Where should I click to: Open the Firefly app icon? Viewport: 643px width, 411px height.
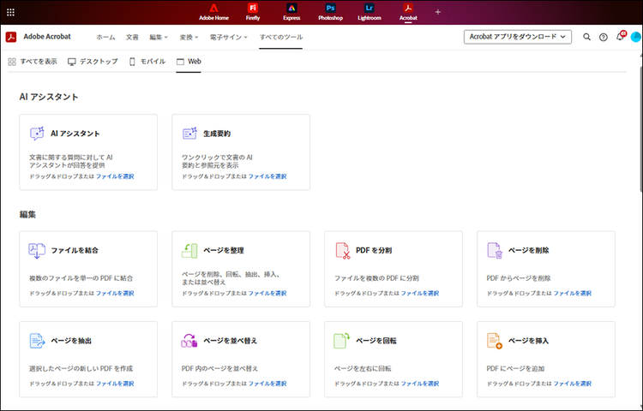pyautogui.click(x=253, y=12)
